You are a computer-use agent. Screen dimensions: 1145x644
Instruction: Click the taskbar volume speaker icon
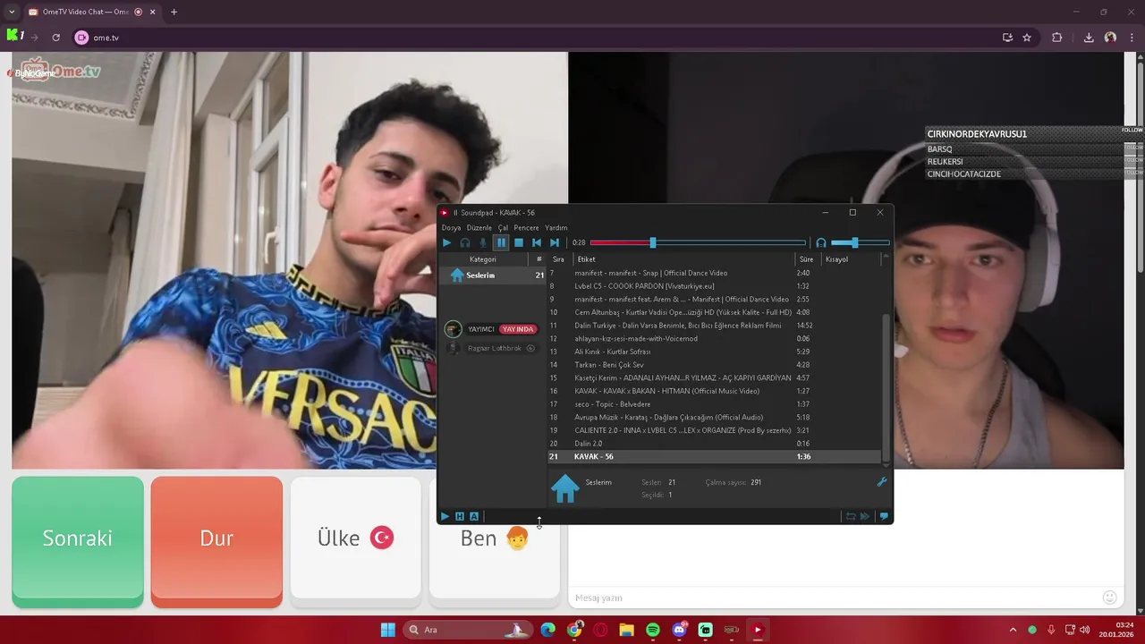(1084, 630)
